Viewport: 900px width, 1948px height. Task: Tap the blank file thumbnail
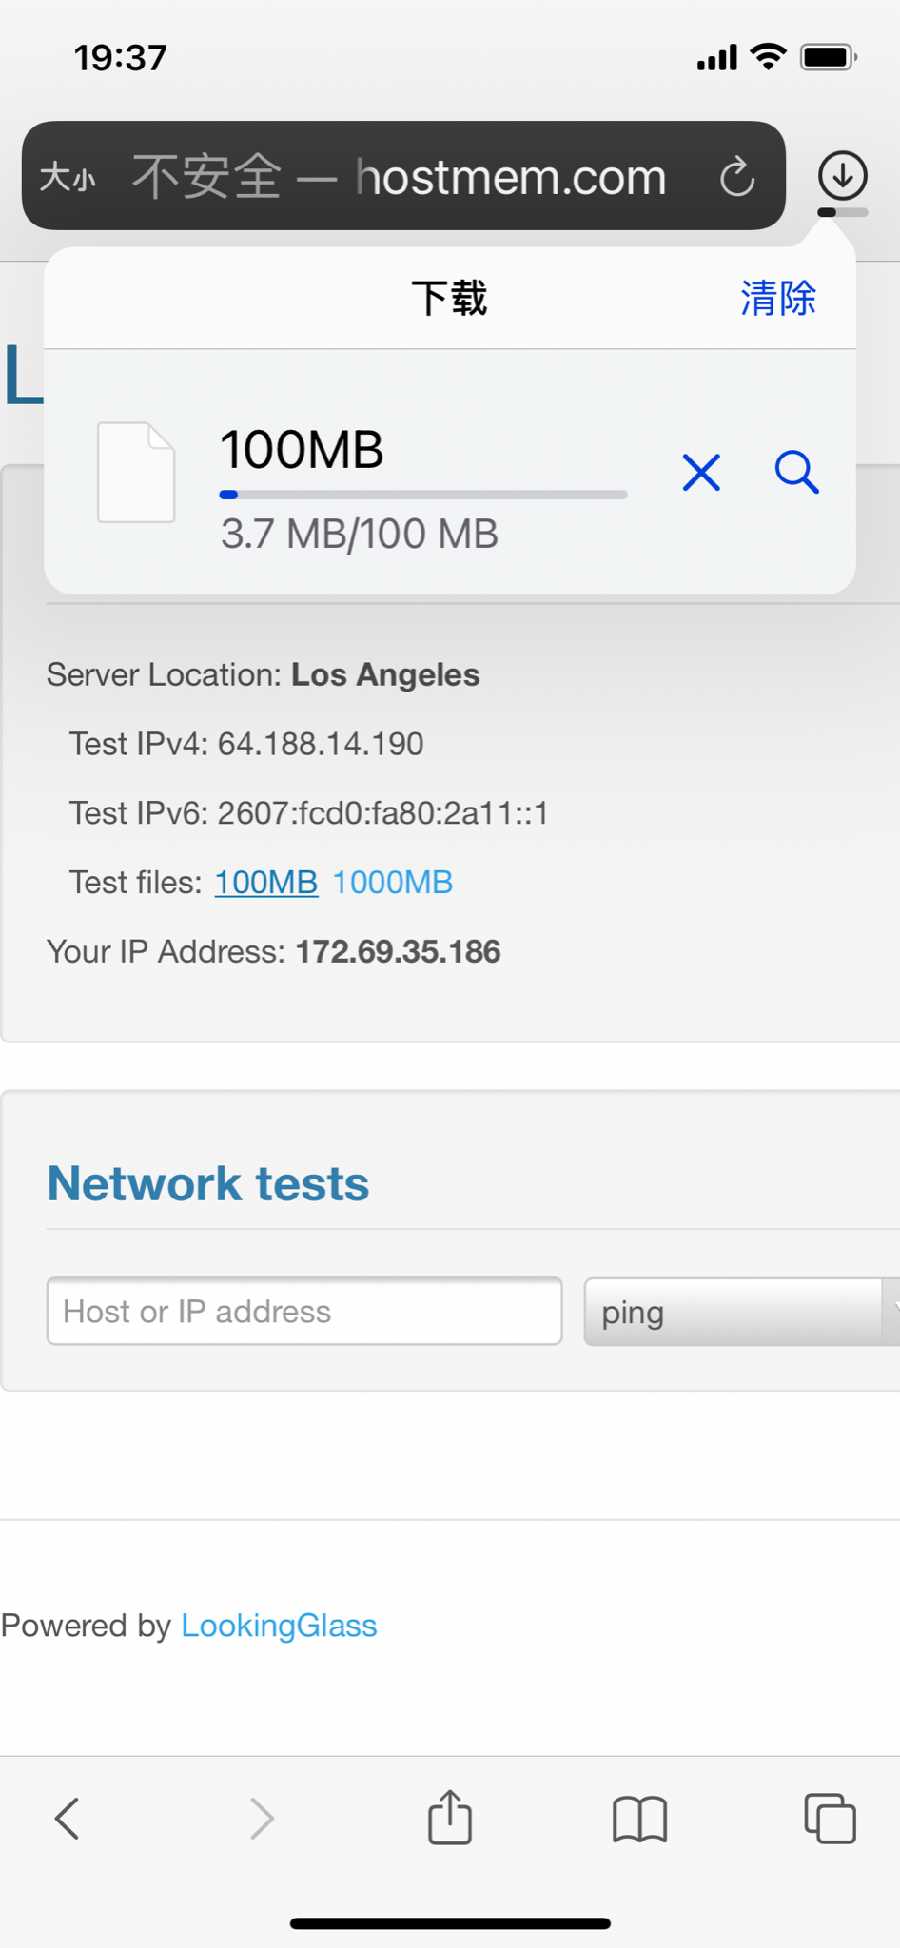pyautogui.click(x=136, y=473)
